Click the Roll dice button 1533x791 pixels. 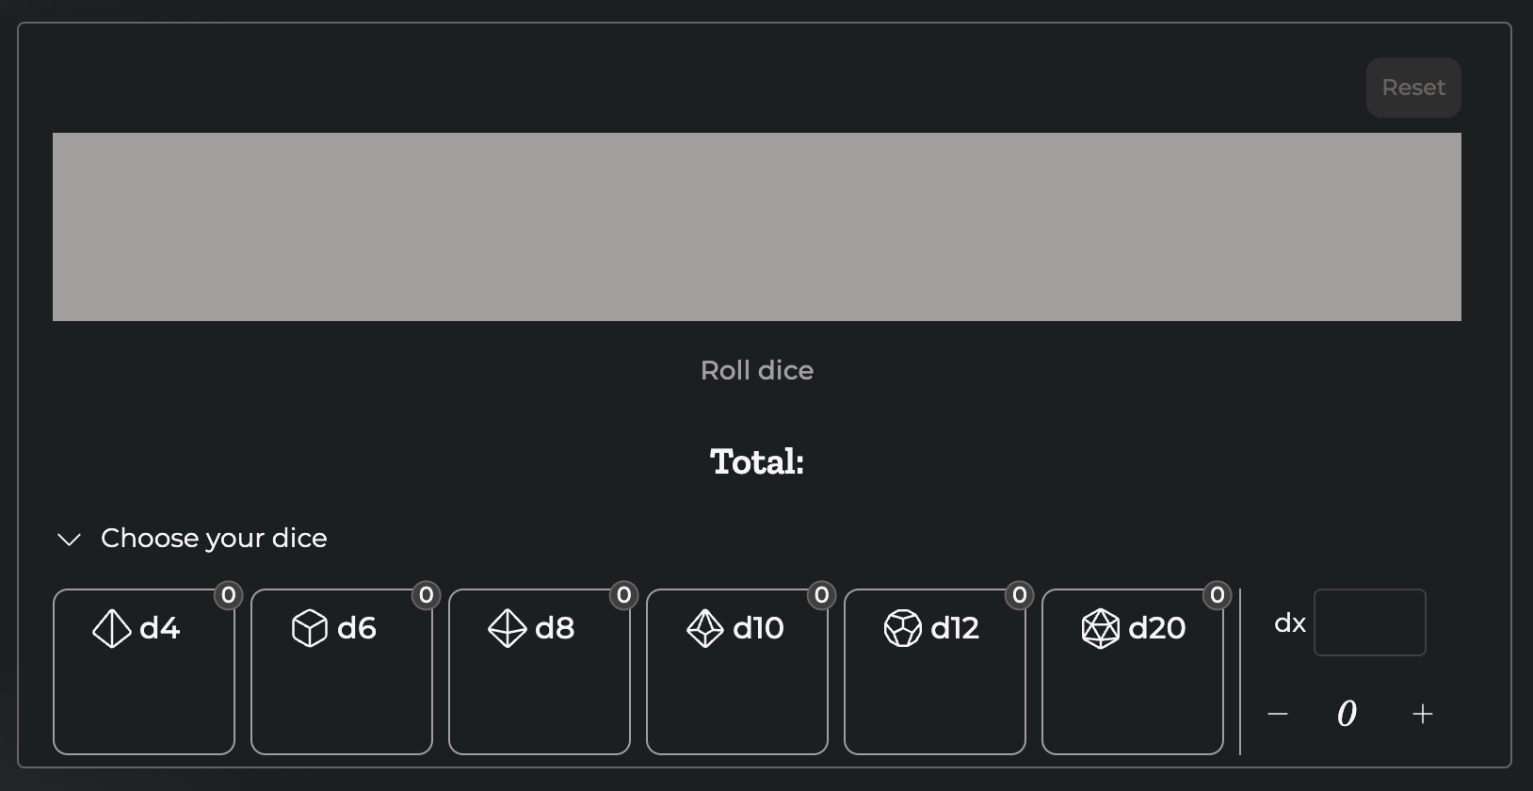click(757, 370)
